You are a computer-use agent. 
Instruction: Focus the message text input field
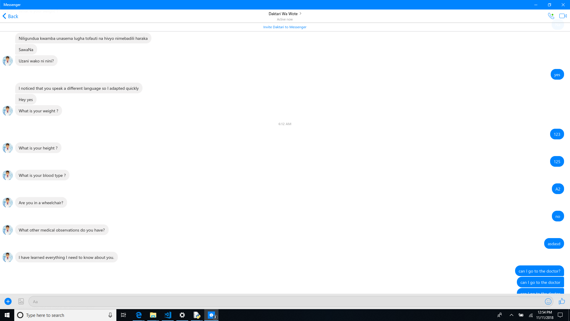(285, 301)
